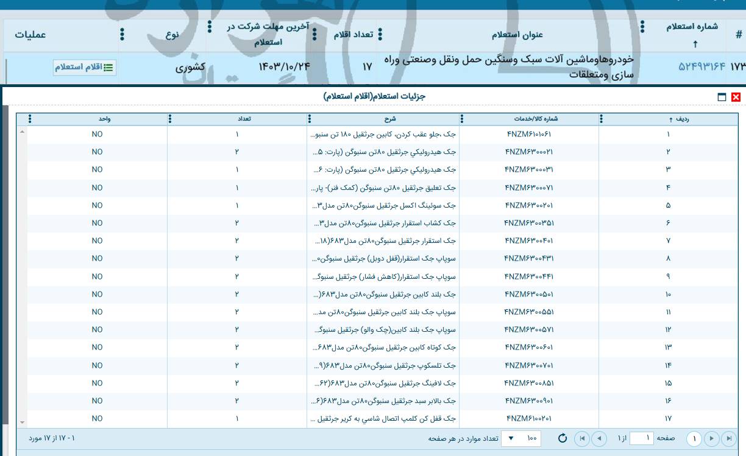Click the اقلام استعلام button
This screenshot has height=456, width=746.
pos(85,68)
